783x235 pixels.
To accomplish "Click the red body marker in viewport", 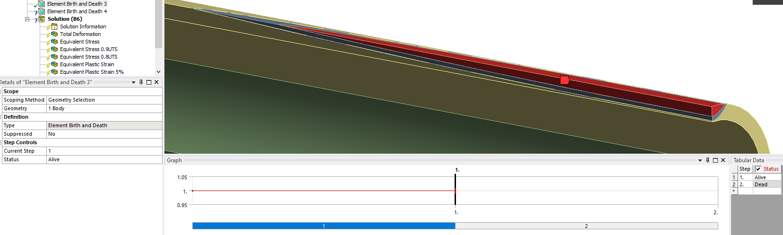I will click(x=564, y=80).
